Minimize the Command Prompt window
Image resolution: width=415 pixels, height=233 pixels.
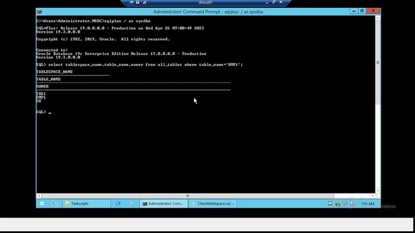pyautogui.click(x=354, y=11)
